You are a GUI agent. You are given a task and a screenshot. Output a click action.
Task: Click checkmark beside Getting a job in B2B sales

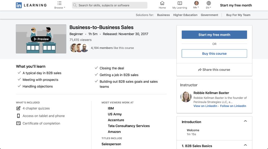coord(96,75)
